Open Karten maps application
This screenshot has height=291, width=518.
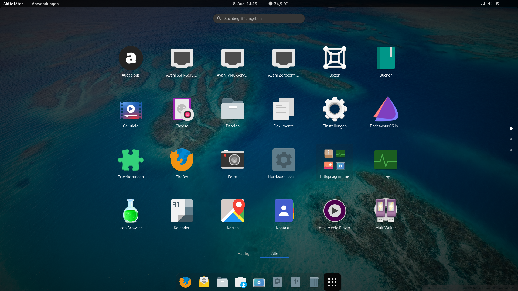pos(233,211)
